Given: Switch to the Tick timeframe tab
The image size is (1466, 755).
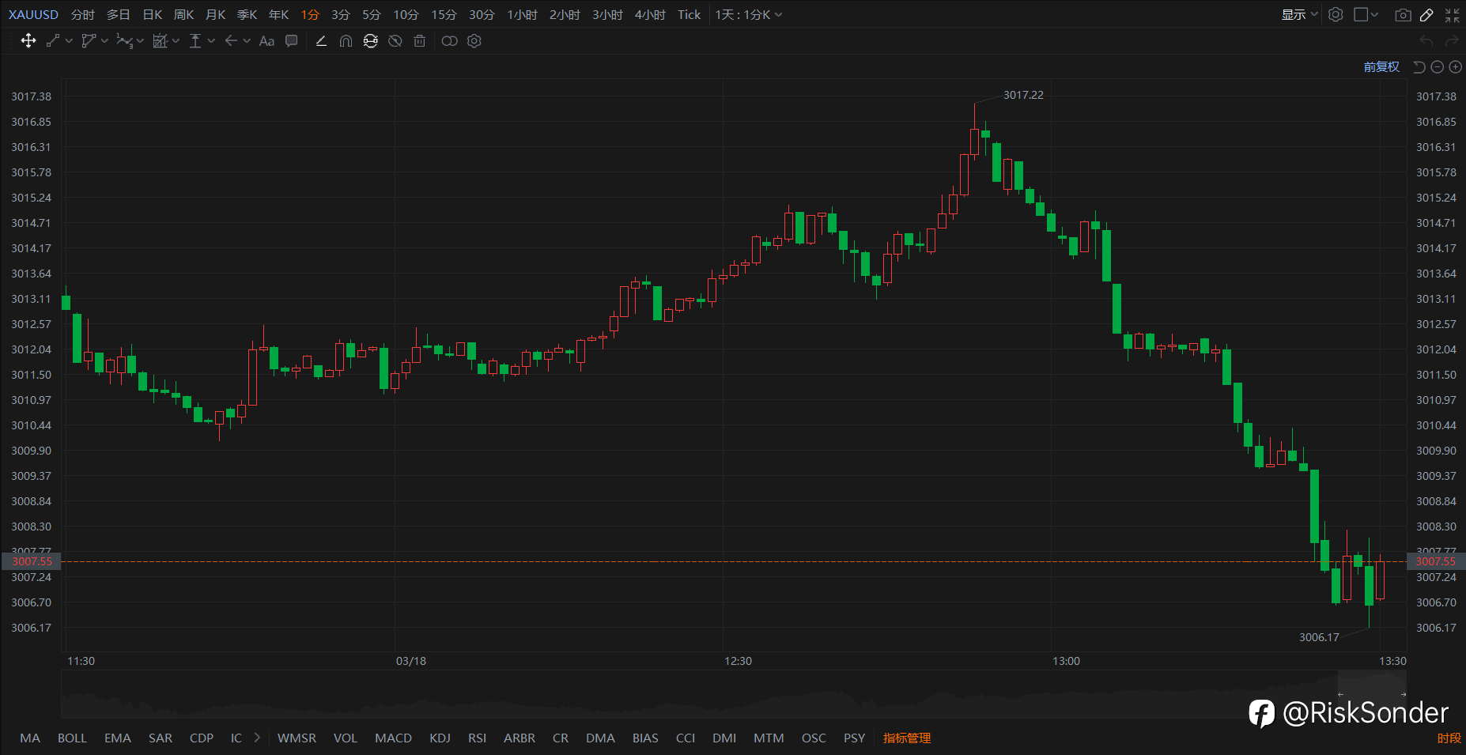Looking at the screenshot, I should (x=689, y=15).
